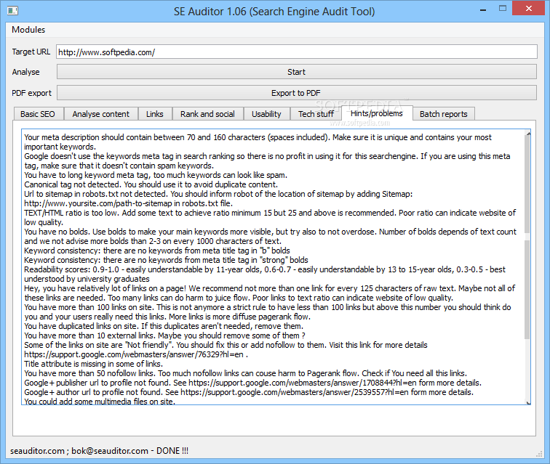The width and height of the screenshot is (550, 464).
Task: Click 'more than 10 external links' line
Action: click(x=164, y=335)
